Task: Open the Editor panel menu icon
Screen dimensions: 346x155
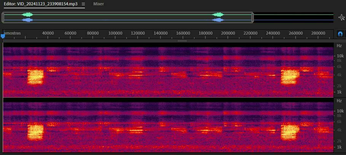Action: tap(83, 4)
